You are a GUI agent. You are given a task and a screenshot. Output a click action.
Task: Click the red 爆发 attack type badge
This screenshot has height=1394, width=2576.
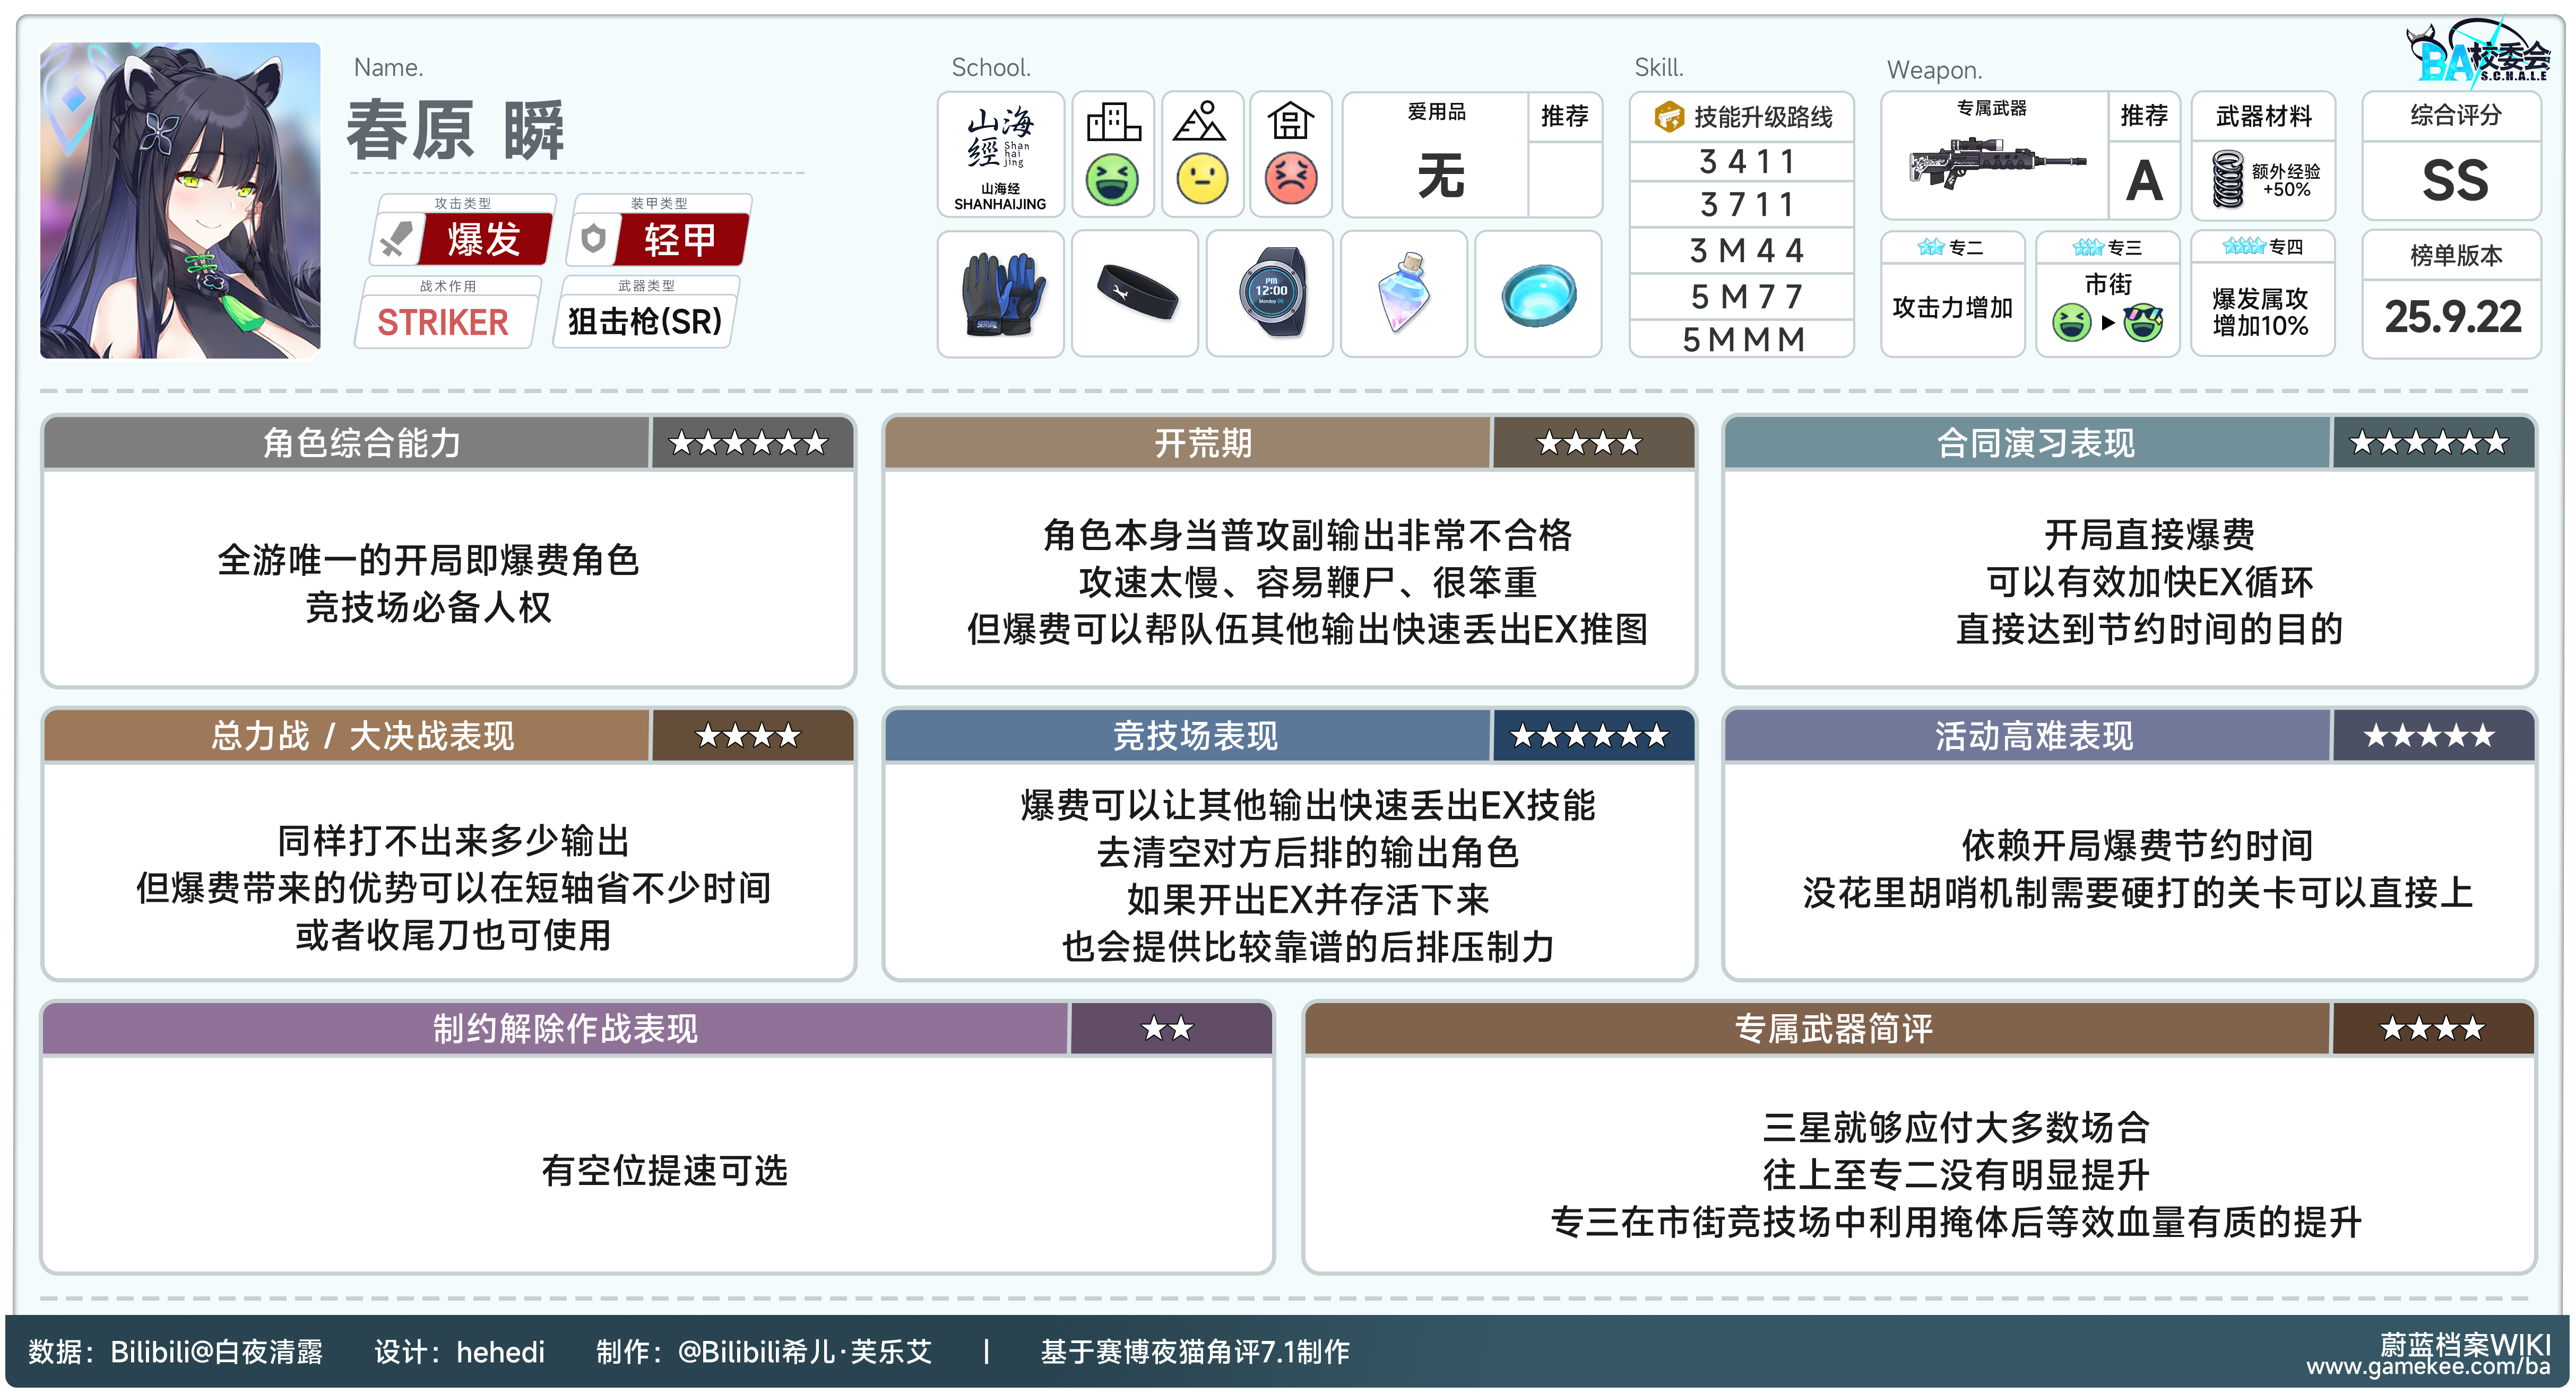pyautogui.click(x=484, y=240)
